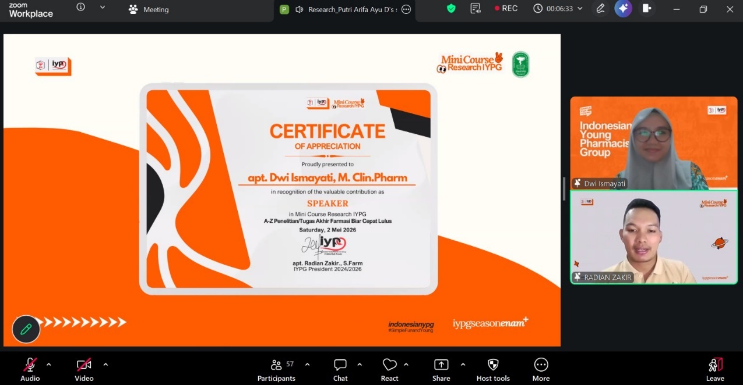This screenshot has width=743, height=385.
Task: Expand the chevron next to Share
Action: coord(463,365)
